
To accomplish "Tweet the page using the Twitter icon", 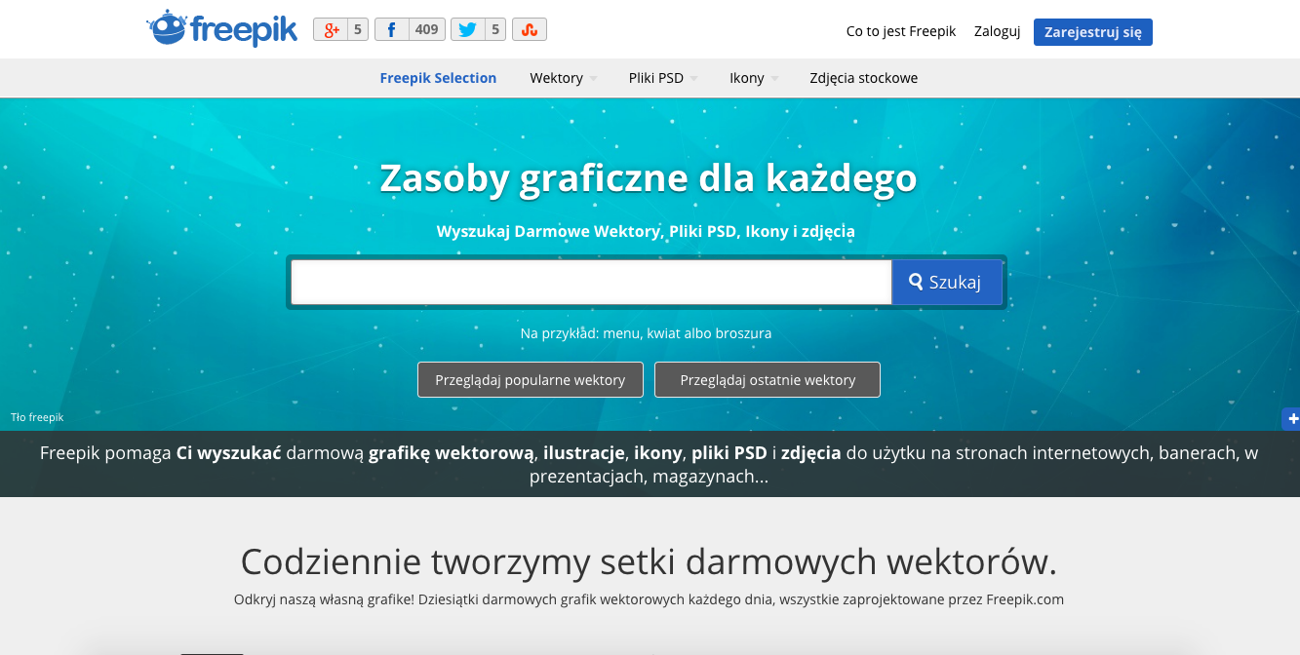I will click(468, 30).
